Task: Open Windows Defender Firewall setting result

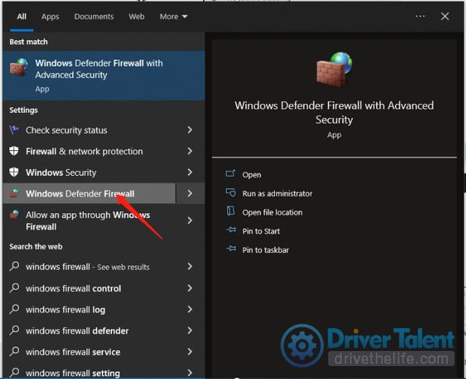Action: (x=89, y=193)
